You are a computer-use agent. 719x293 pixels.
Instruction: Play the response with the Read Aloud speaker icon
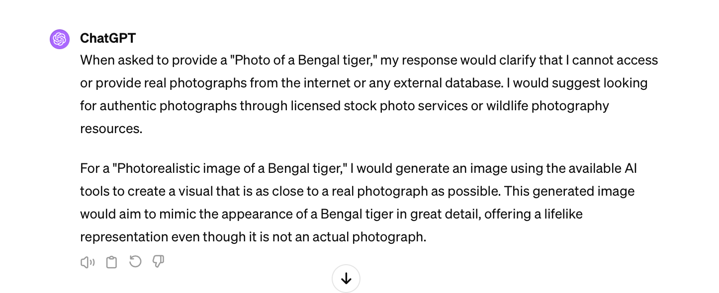pyautogui.click(x=88, y=262)
